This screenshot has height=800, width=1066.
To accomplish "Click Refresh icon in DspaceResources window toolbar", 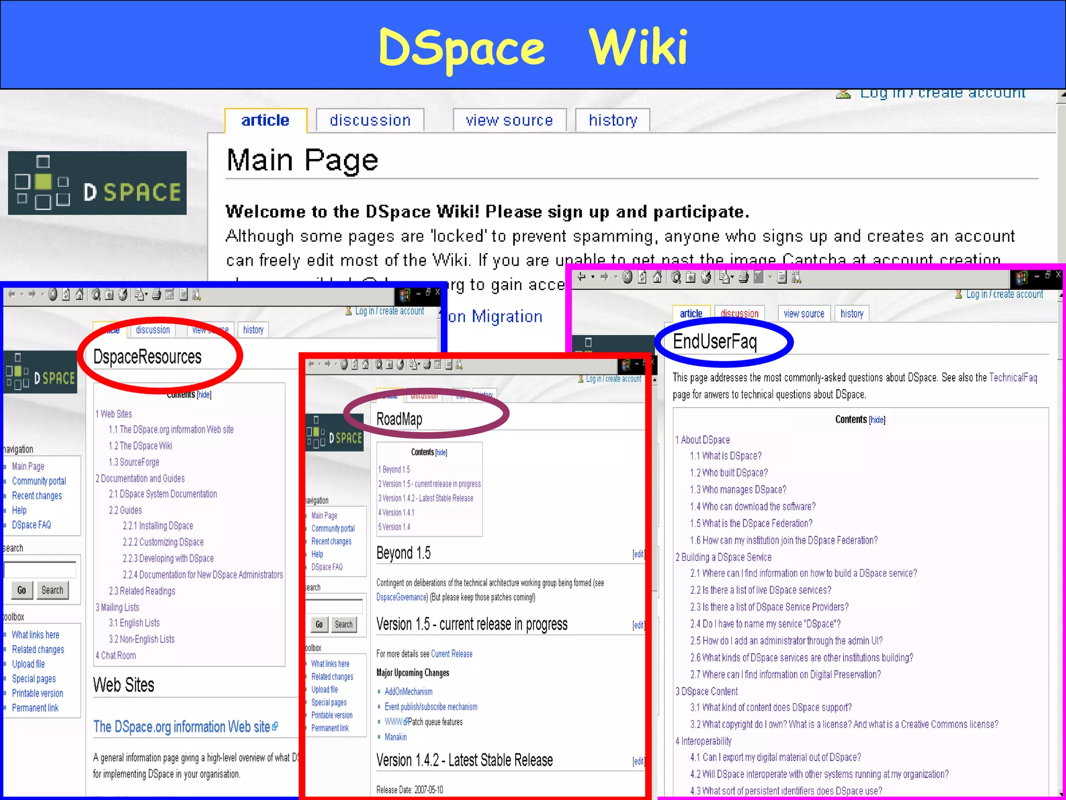I will (x=66, y=295).
